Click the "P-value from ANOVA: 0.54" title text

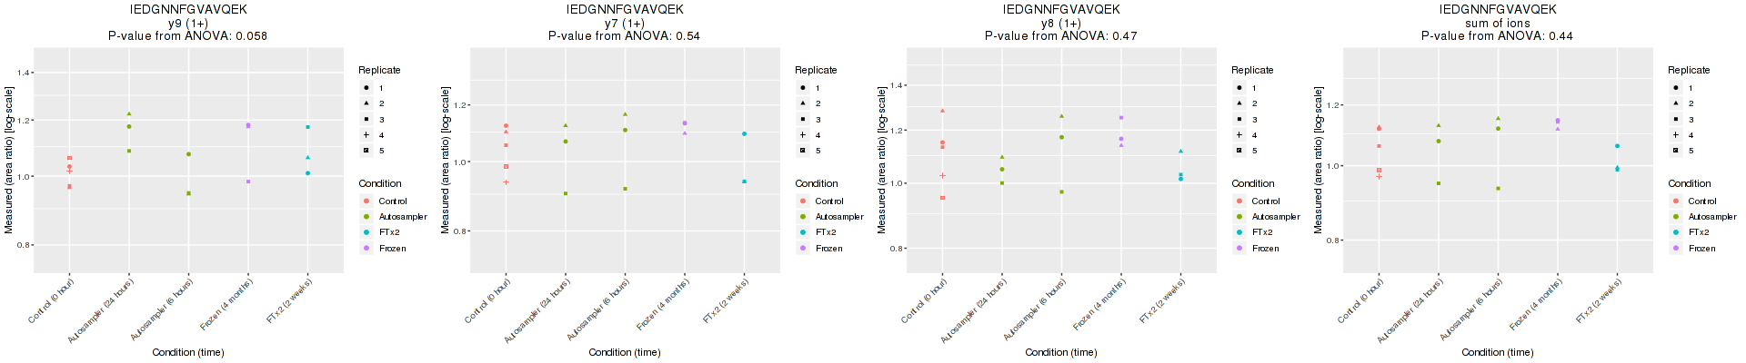(624, 36)
